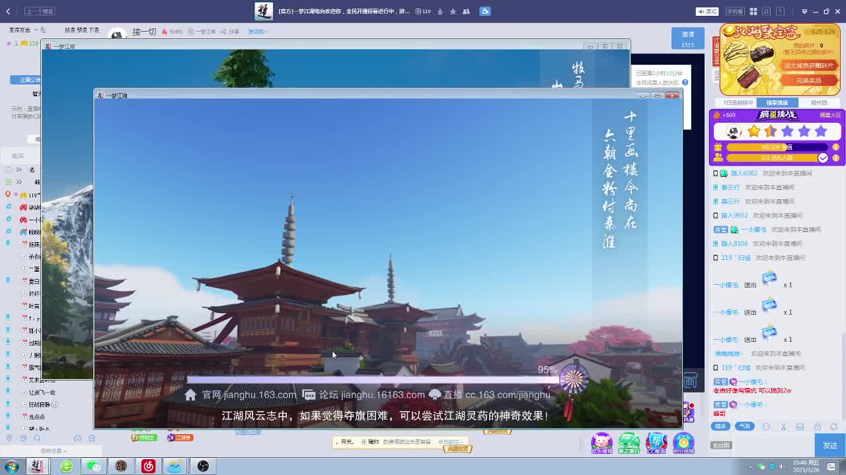Click the loading progress bar at 95%
This screenshot has width=846, height=475.
coord(373,379)
